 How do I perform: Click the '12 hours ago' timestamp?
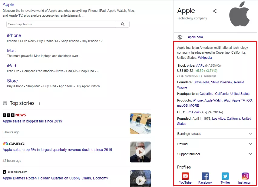click(x=12, y=161)
